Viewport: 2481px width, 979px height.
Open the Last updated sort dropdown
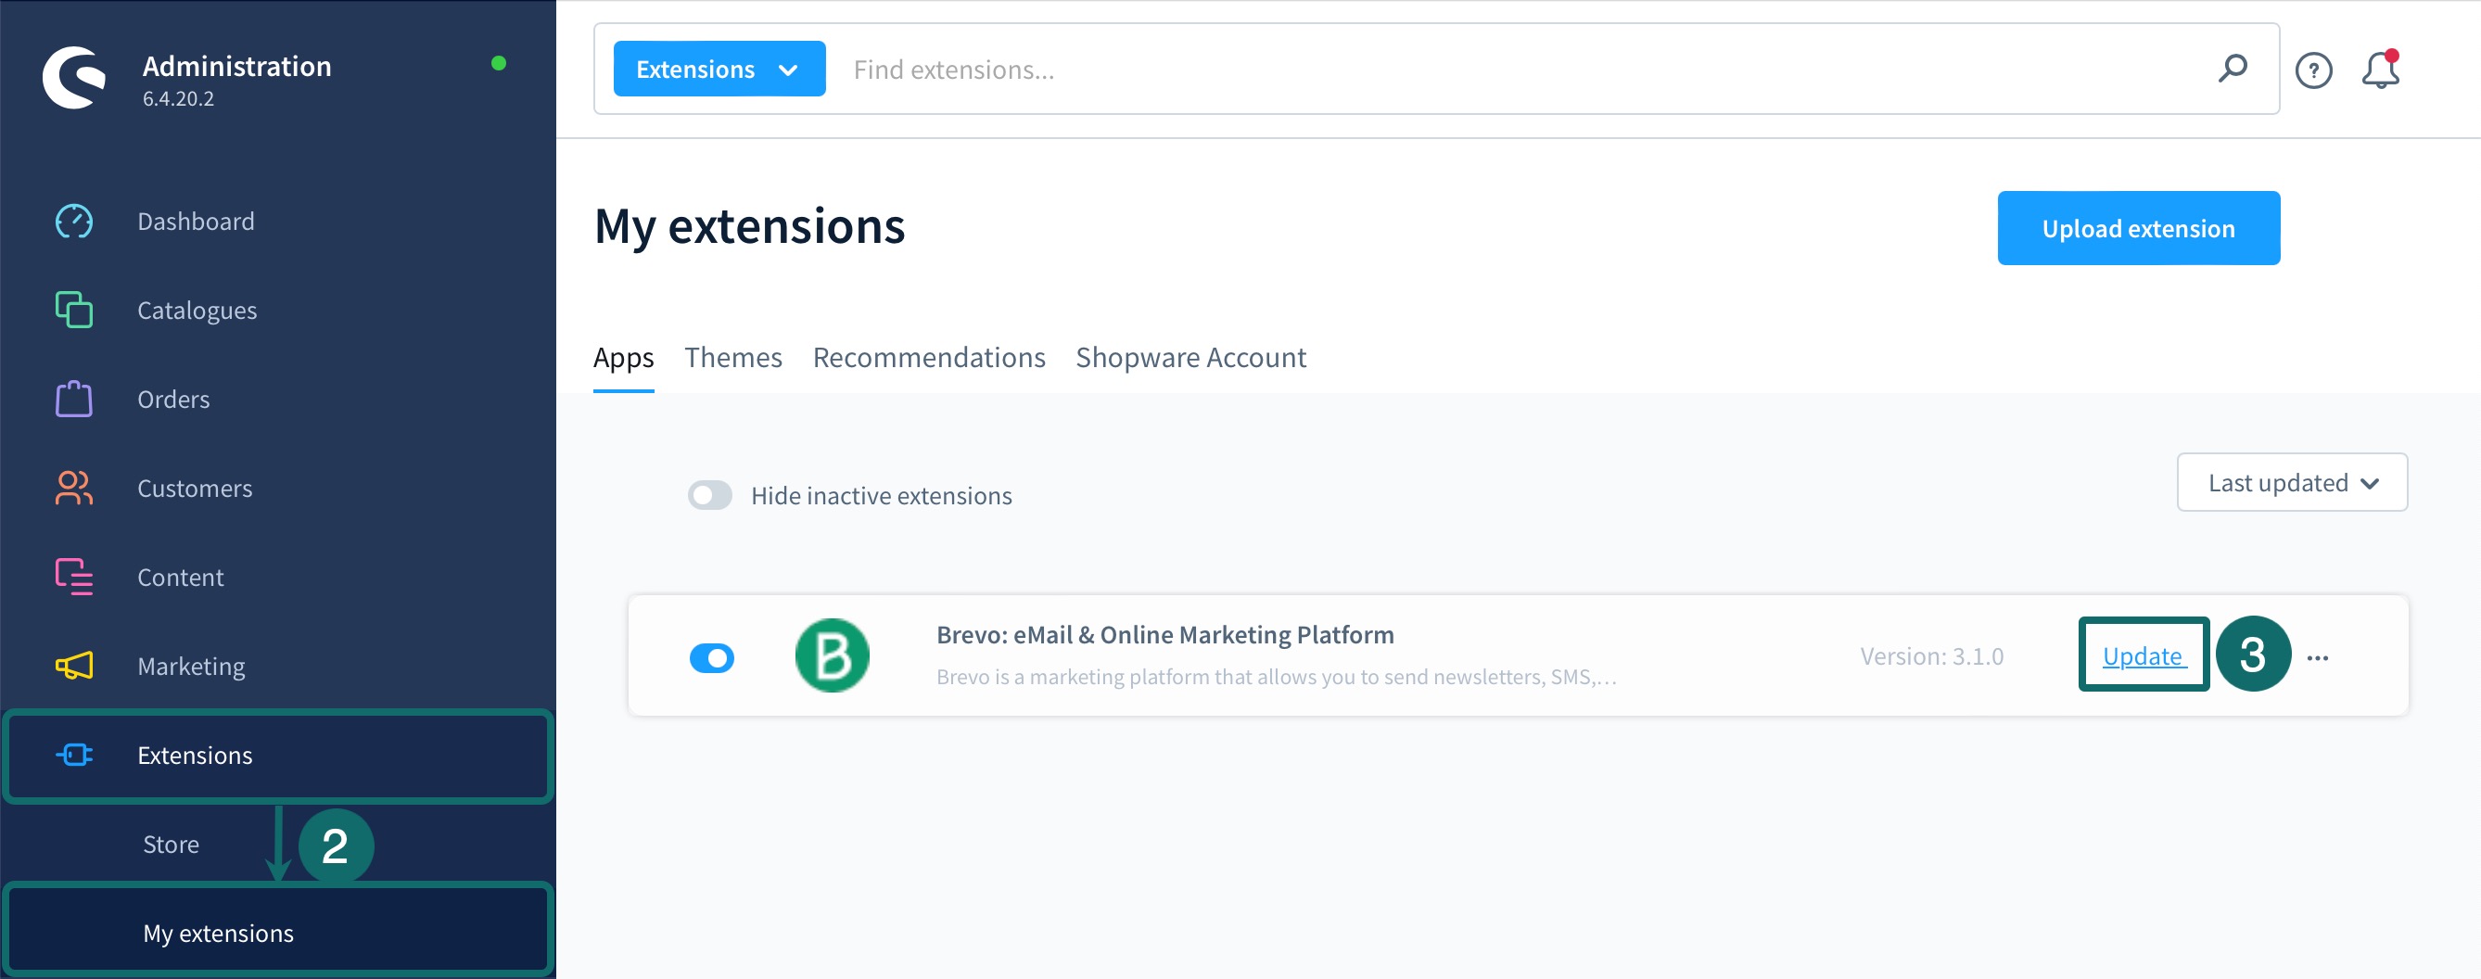pos(2291,482)
